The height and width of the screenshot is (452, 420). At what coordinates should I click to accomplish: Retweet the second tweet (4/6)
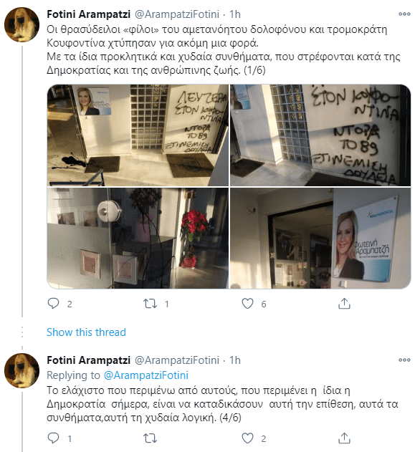click(x=151, y=438)
